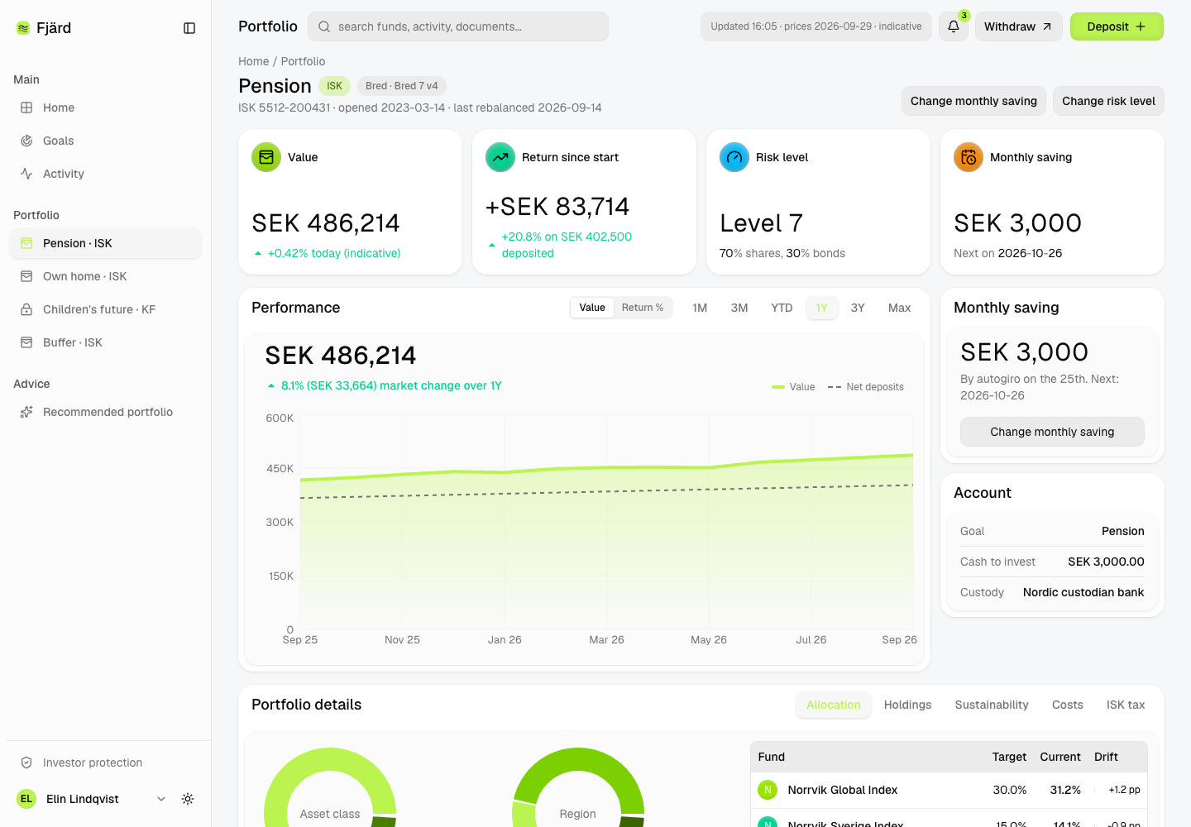1191x827 pixels.
Task: Click the Activity pulse icon in sidebar
Action: click(26, 174)
